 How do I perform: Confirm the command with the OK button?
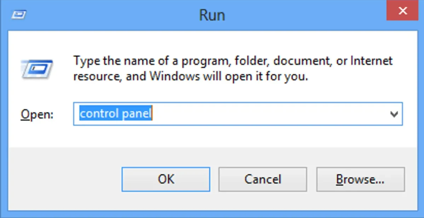point(166,179)
